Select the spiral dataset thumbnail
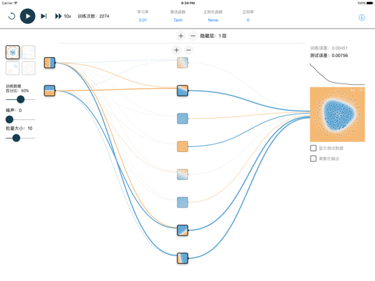 pyautogui.click(x=29, y=68)
